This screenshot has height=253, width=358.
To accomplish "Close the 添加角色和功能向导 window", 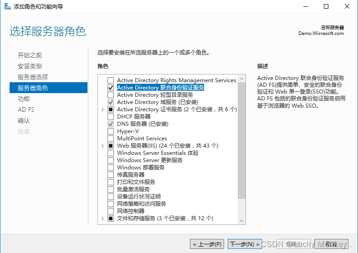I will tap(347, 6).
